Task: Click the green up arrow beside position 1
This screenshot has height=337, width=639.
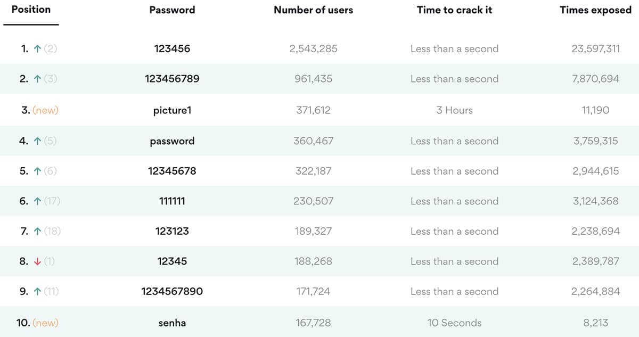Action: pos(37,49)
